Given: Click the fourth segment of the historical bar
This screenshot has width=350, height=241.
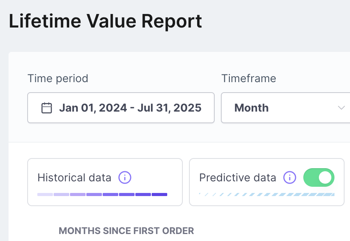Looking at the screenshot, I should [94, 195].
